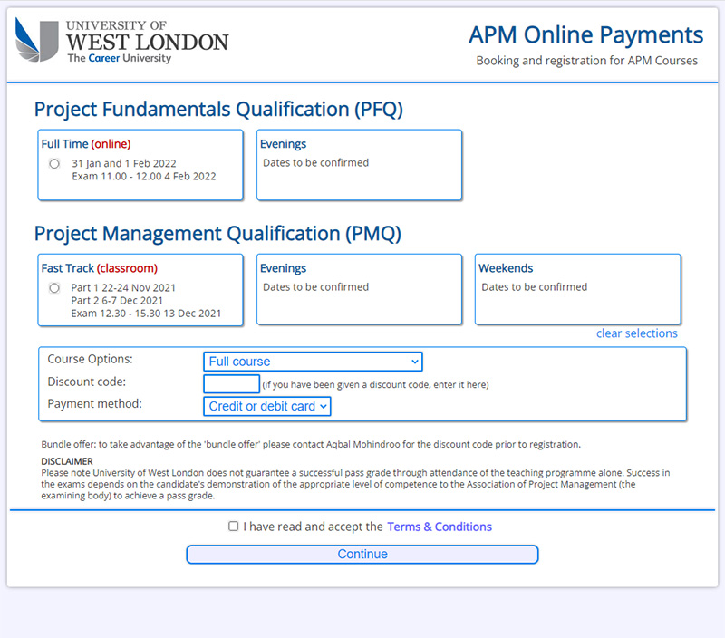
Task: Click 'Booking and registration for APM Courses' subtitle
Action: tap(586, 61)
